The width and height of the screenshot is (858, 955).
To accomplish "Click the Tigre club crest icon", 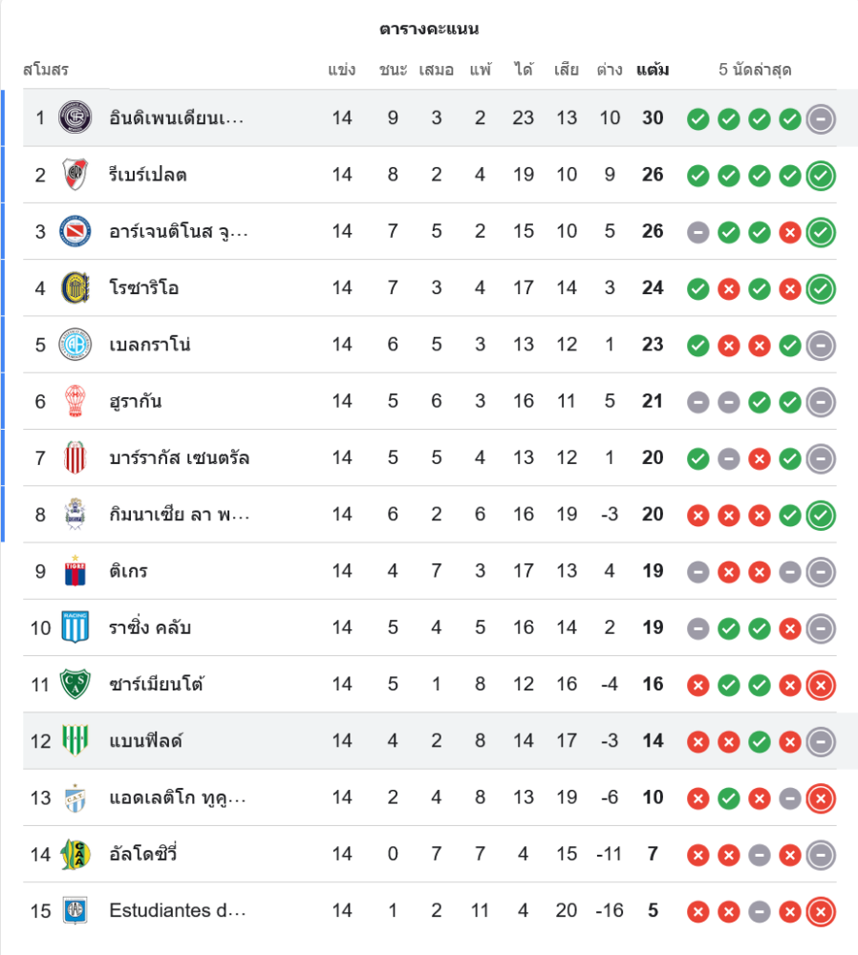I will coord(74,571).
